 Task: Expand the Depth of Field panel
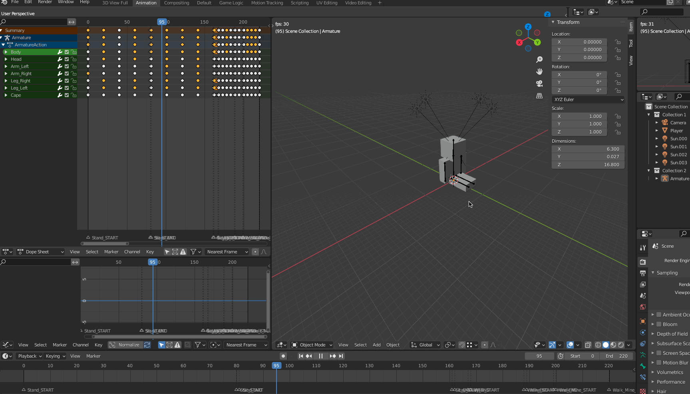[x=653, y=334]
